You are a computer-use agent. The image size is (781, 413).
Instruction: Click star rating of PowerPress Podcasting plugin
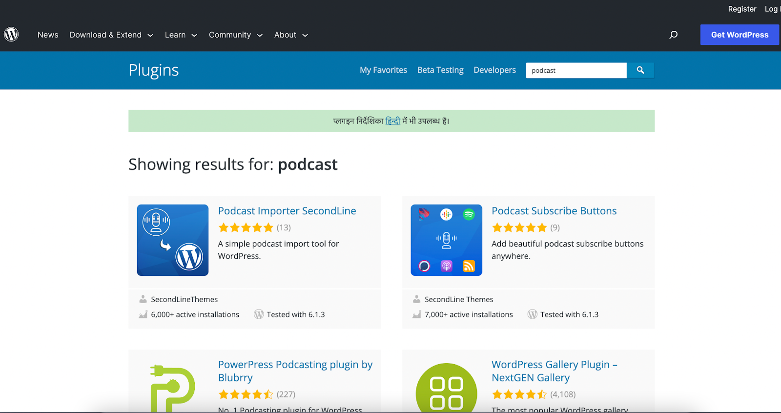[246, 394]
